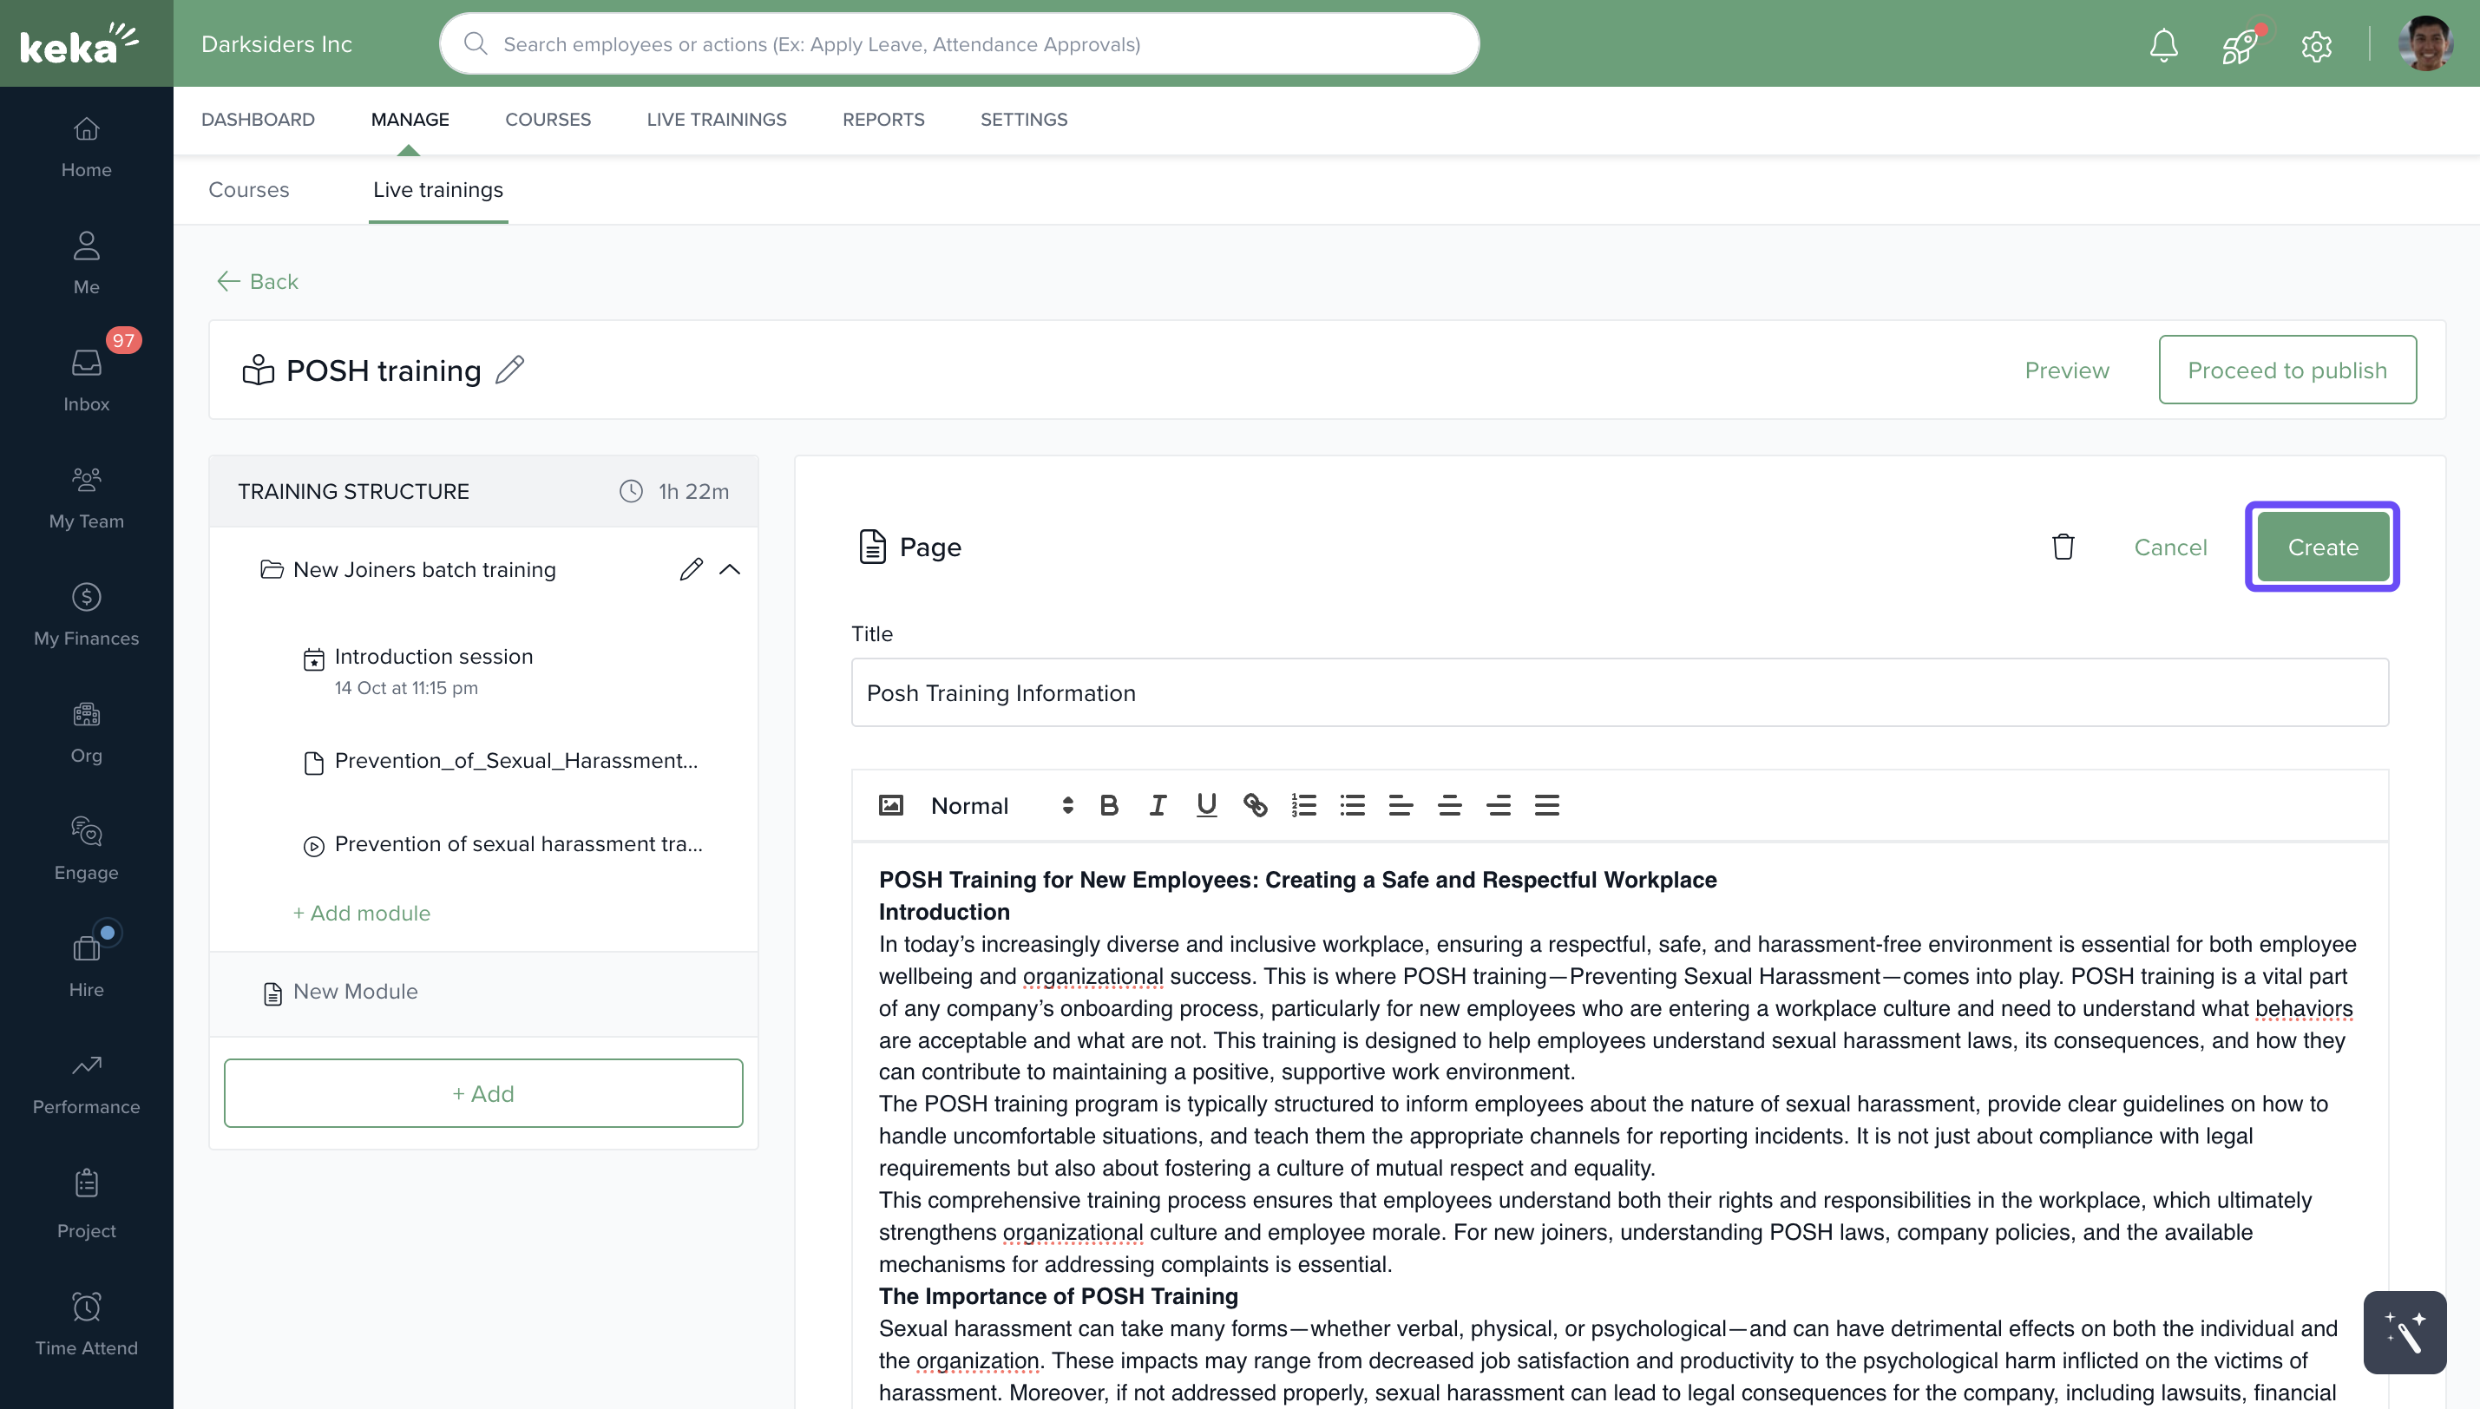
Task: Apply numbered list formatting
Action: pyautogui.click(x=1303, y=805)
